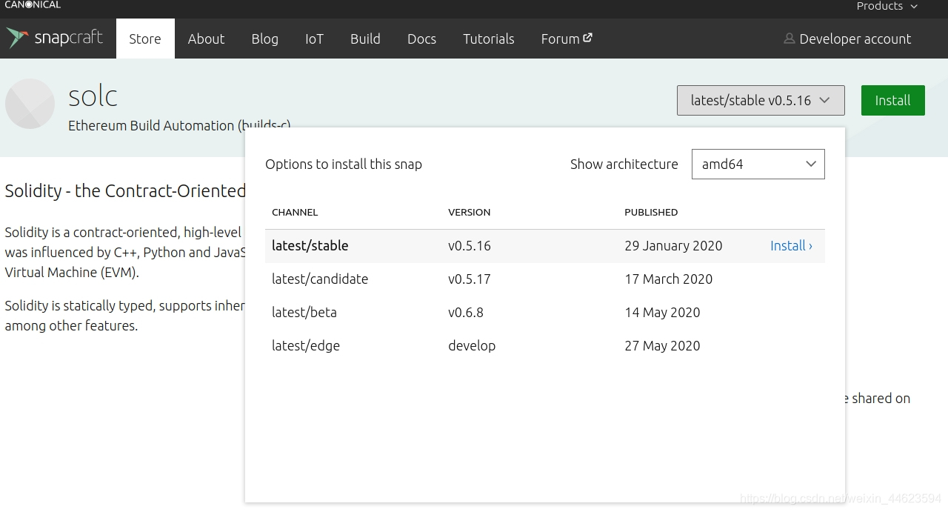This screenshot has height=512, width=948.
Task: Select the latest/candidate channel row
Action: (x=545, y=279)
